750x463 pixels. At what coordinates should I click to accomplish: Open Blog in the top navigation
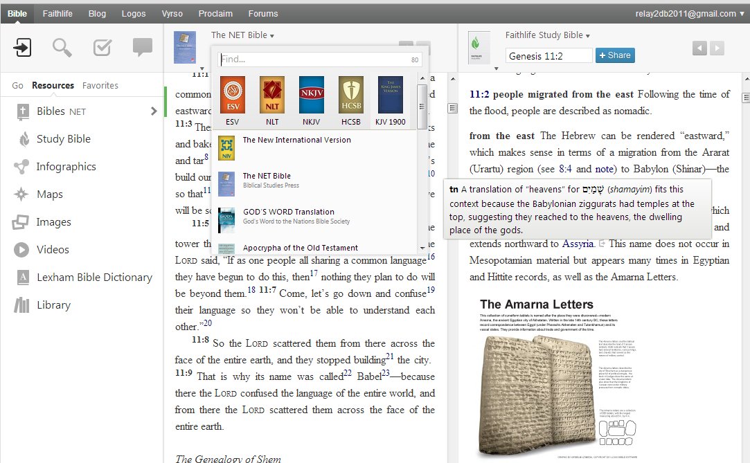click(97, 14)
